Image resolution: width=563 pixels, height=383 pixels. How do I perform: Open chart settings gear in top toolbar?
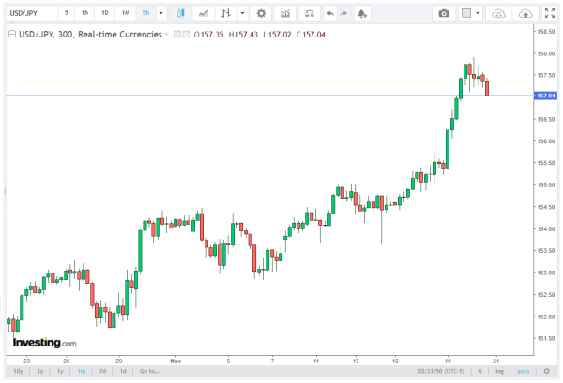click(x=261, y=13)
